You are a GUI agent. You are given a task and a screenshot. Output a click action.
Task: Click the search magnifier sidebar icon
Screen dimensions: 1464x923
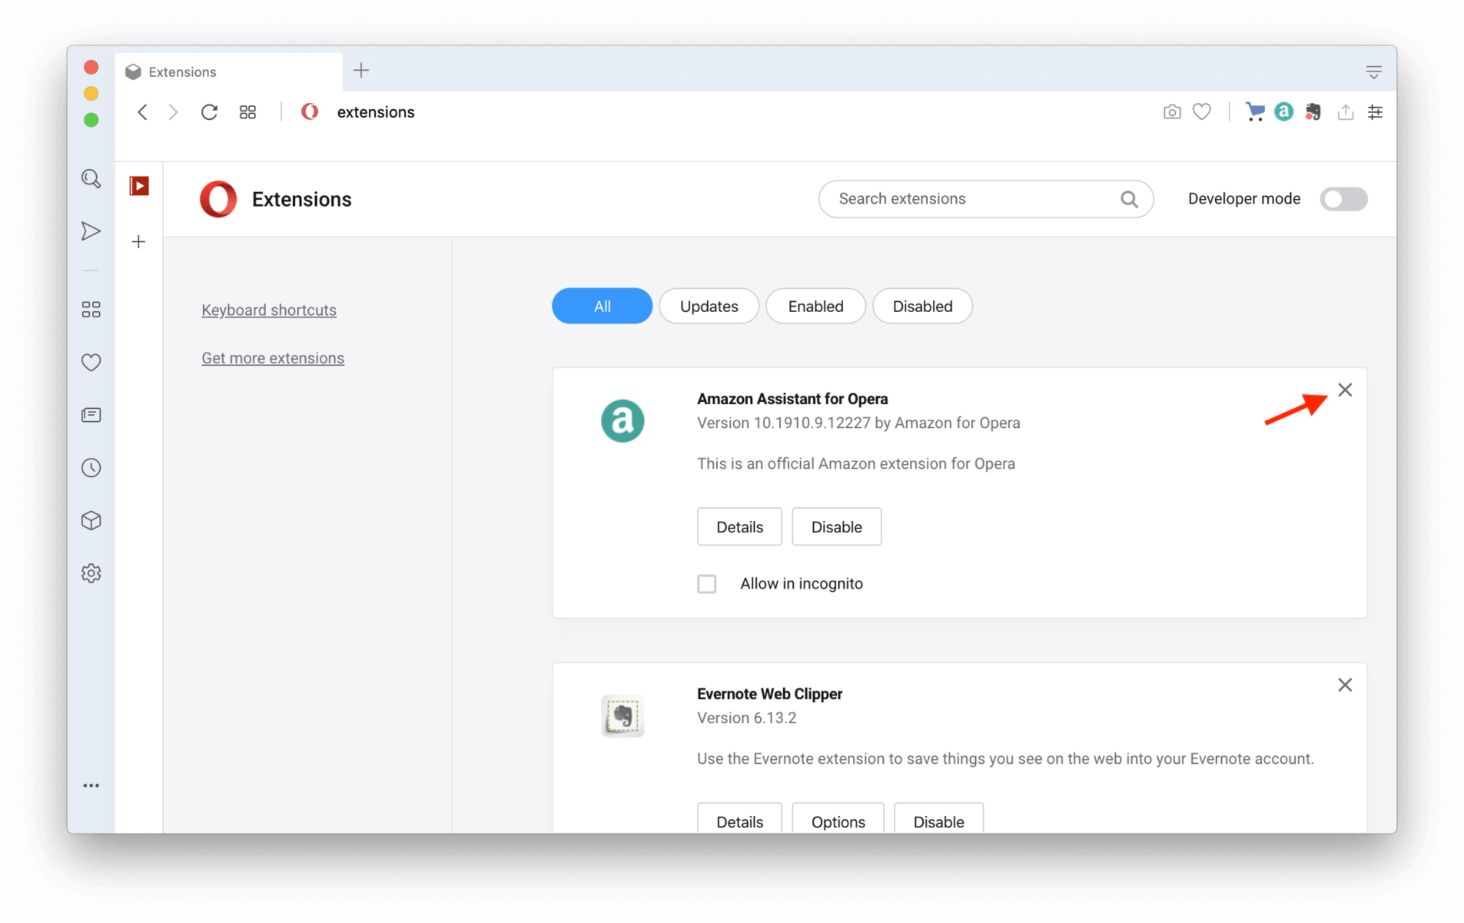[92, 179]
